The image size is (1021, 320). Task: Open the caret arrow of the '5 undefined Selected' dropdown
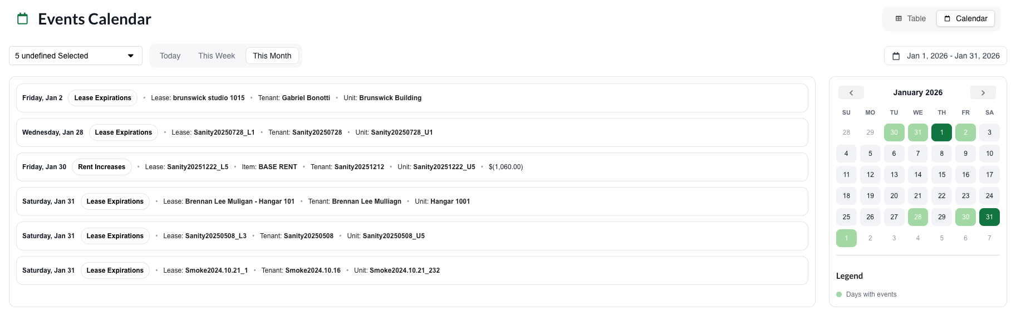point(131,56)
